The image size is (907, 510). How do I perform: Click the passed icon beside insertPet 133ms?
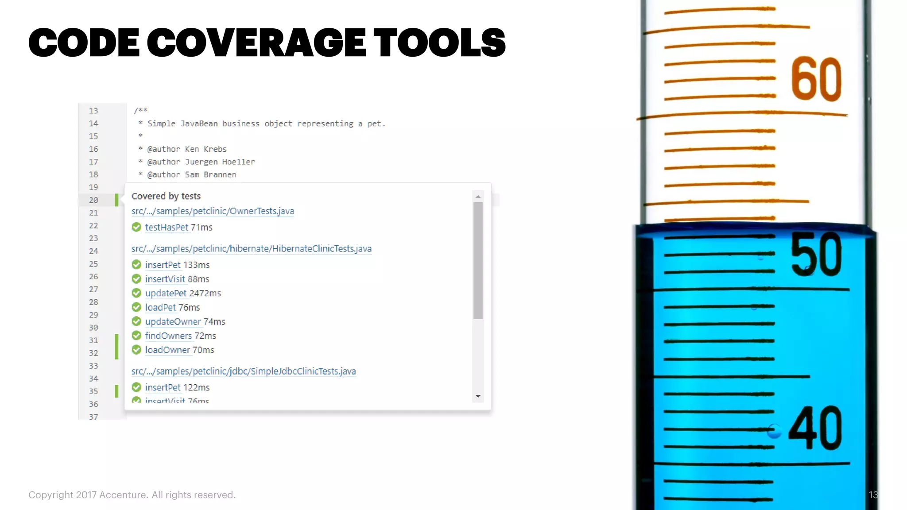pos(136,265)
